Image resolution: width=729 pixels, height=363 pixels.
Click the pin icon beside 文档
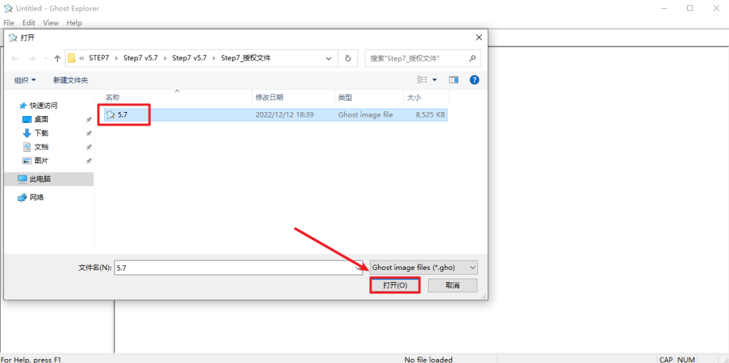coord(88,147)
